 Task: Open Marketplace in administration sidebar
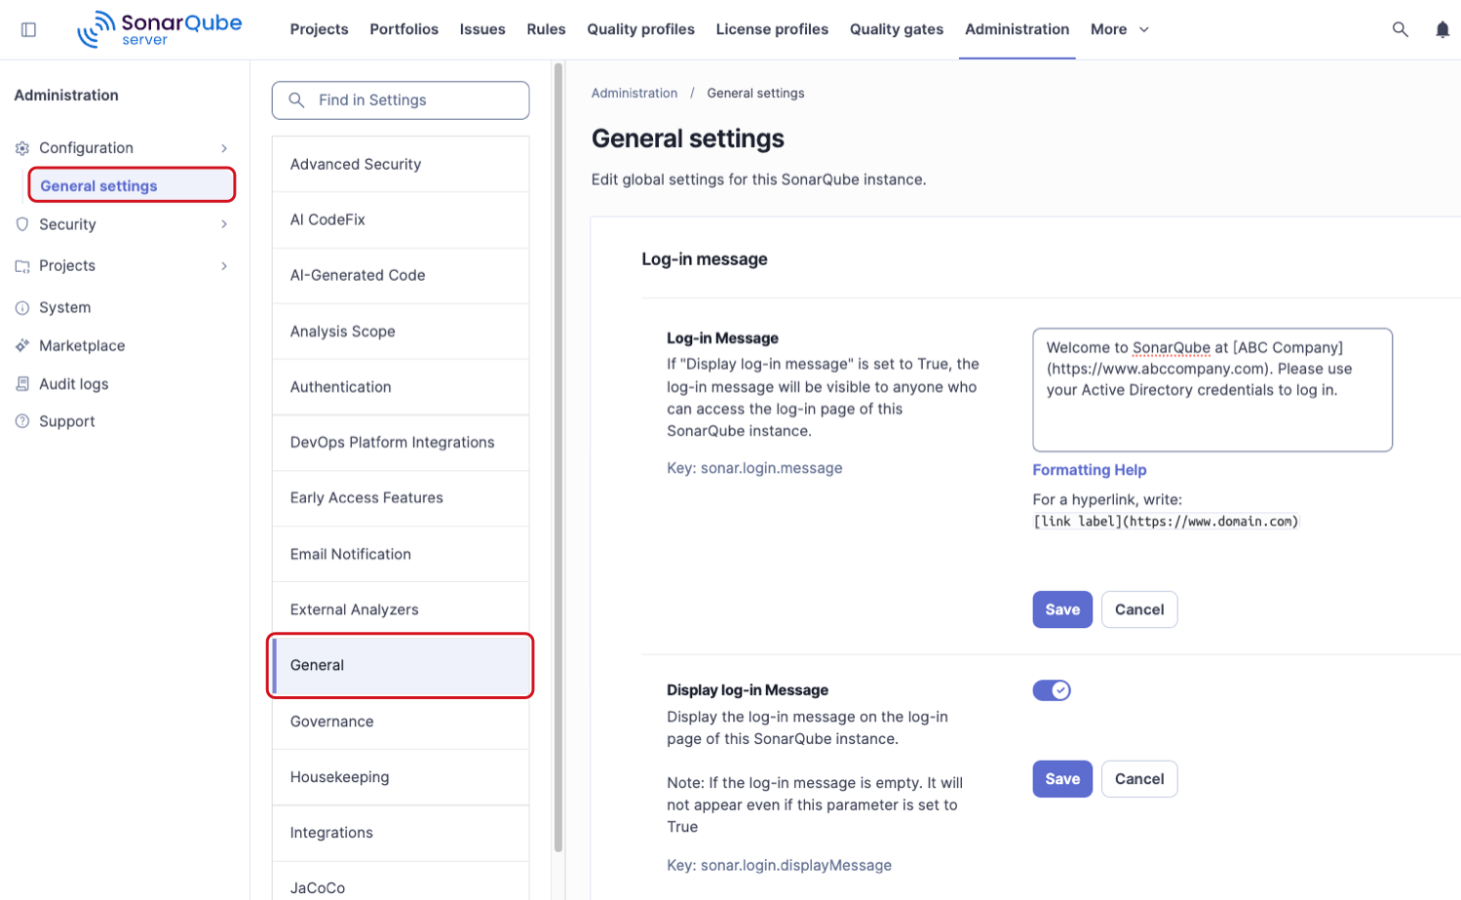(x=82, y=345)
